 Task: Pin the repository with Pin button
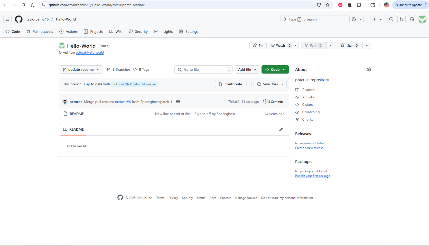point(258,45)
